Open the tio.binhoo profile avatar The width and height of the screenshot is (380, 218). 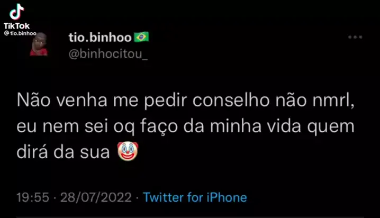pyautogui.click(x=39, y=44)
